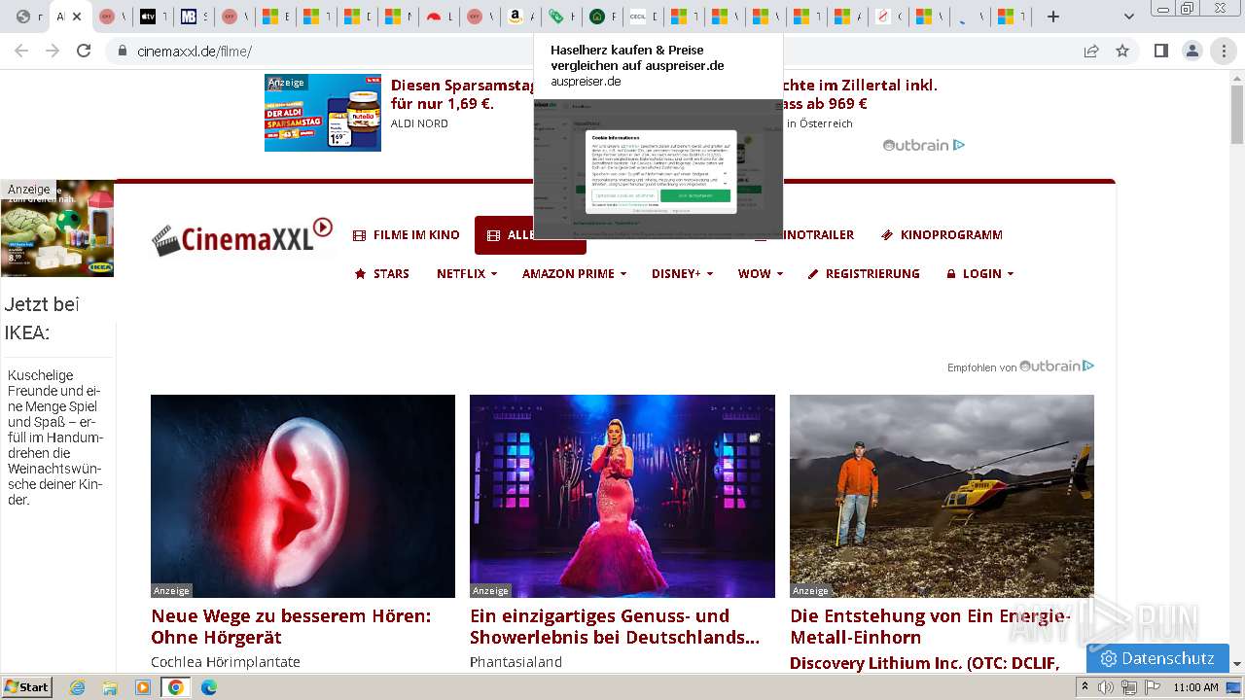
Task: Click the address bar URL
Action: coord(195,52)
